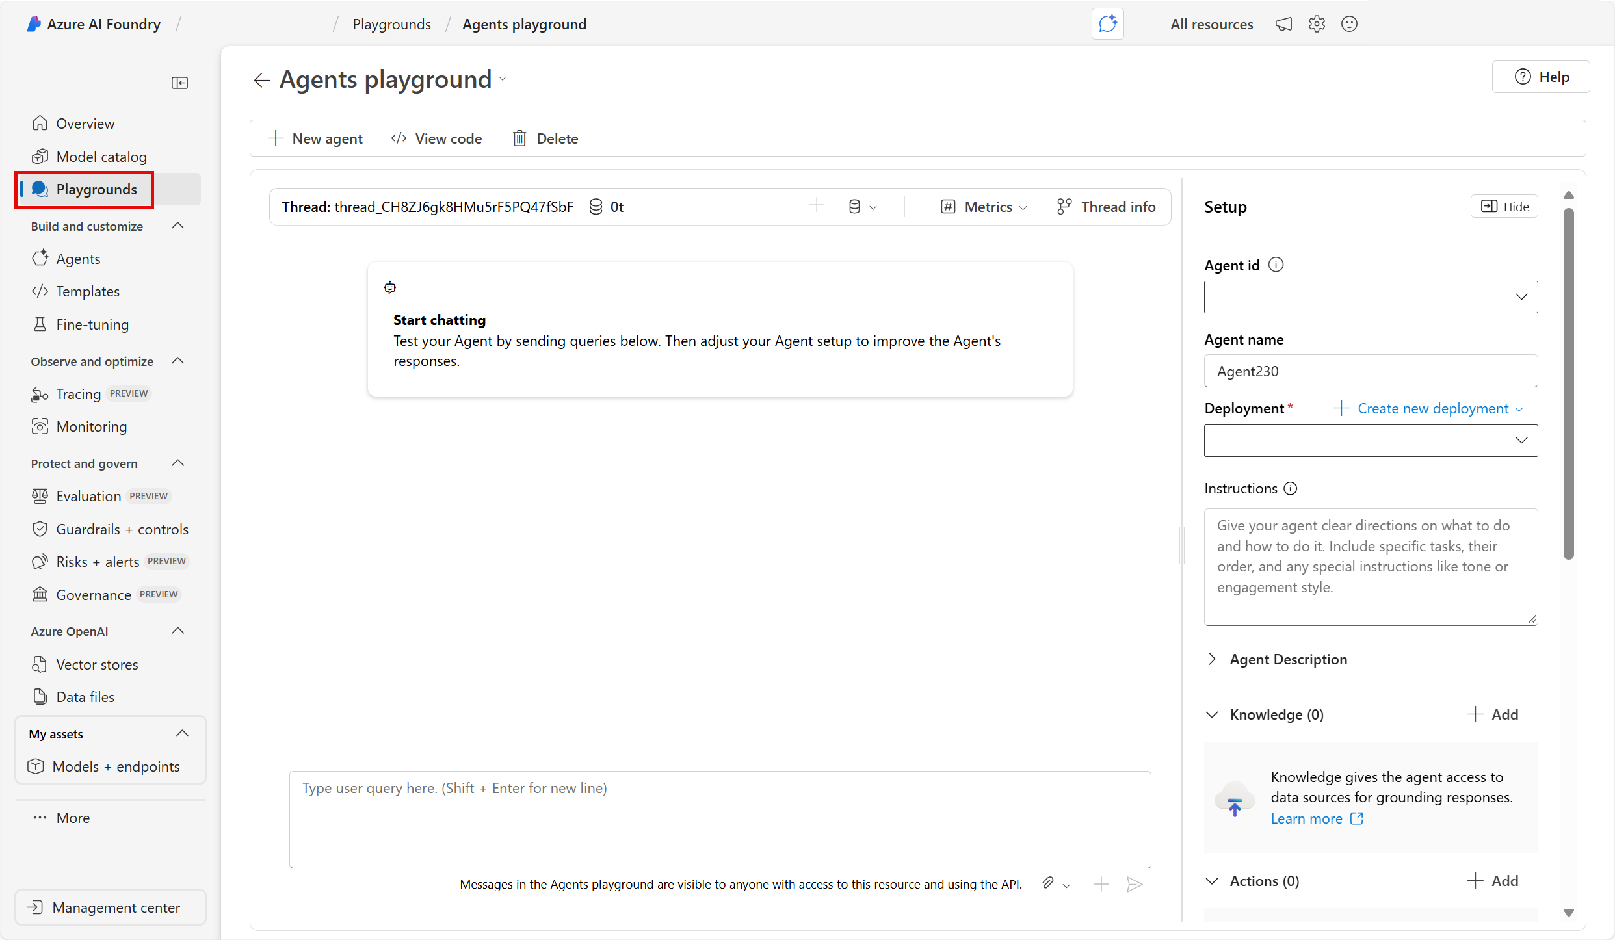Click the Azure AI Foundry logo
The image size is (1615, 940).
pos(34,24)
